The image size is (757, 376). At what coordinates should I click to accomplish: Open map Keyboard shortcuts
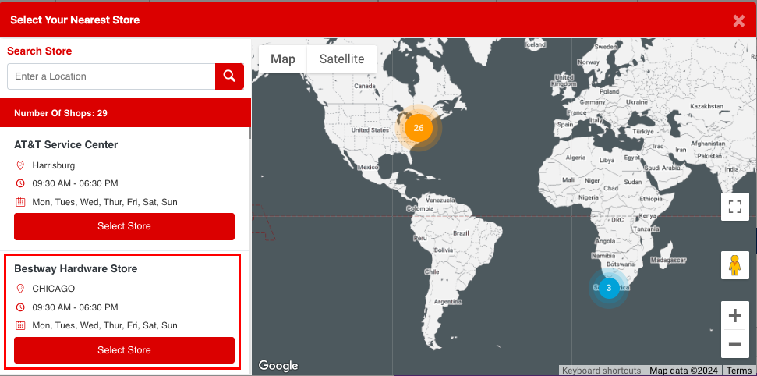(602, 371)
